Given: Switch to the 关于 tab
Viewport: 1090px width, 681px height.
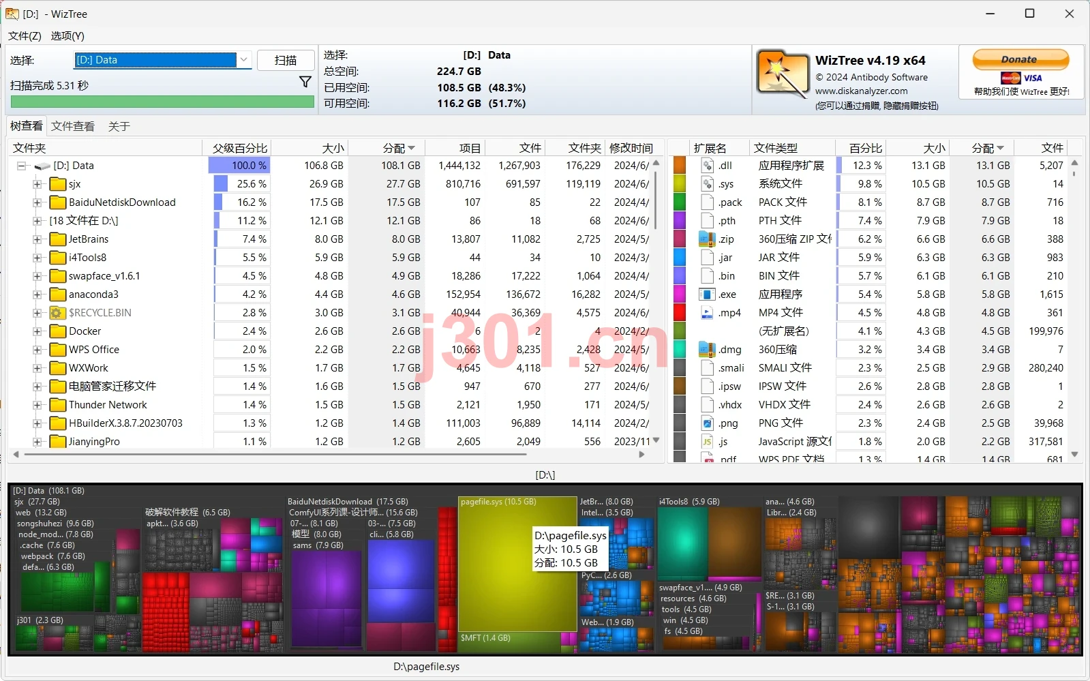Looking at the screenshot, I should click(119, 126).
